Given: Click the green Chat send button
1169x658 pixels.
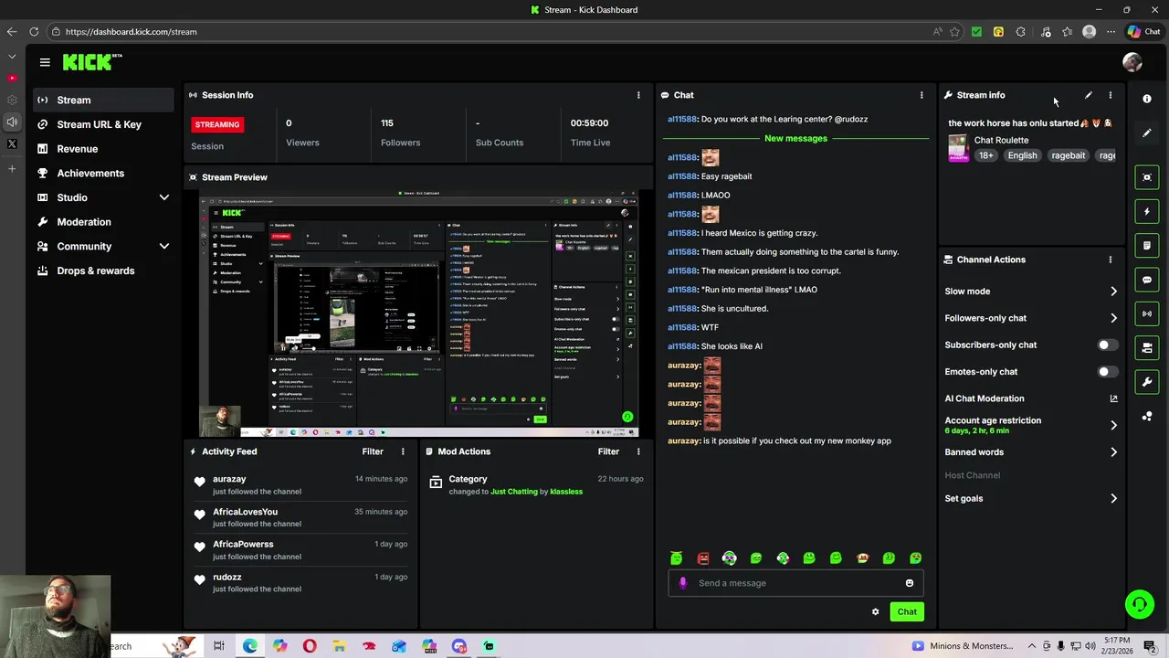Looking at the screenshot, I should tap(907, 612).
